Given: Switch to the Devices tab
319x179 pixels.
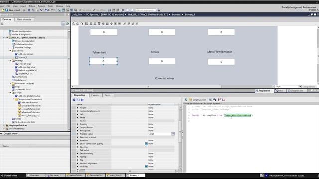Looking at the screenshot, I should click(7, 19).
